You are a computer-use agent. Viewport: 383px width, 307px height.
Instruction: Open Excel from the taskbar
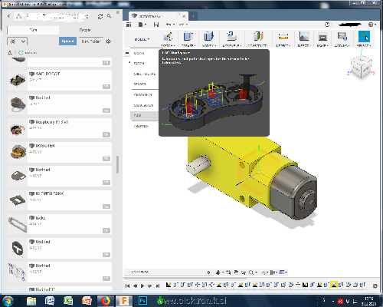68,301
